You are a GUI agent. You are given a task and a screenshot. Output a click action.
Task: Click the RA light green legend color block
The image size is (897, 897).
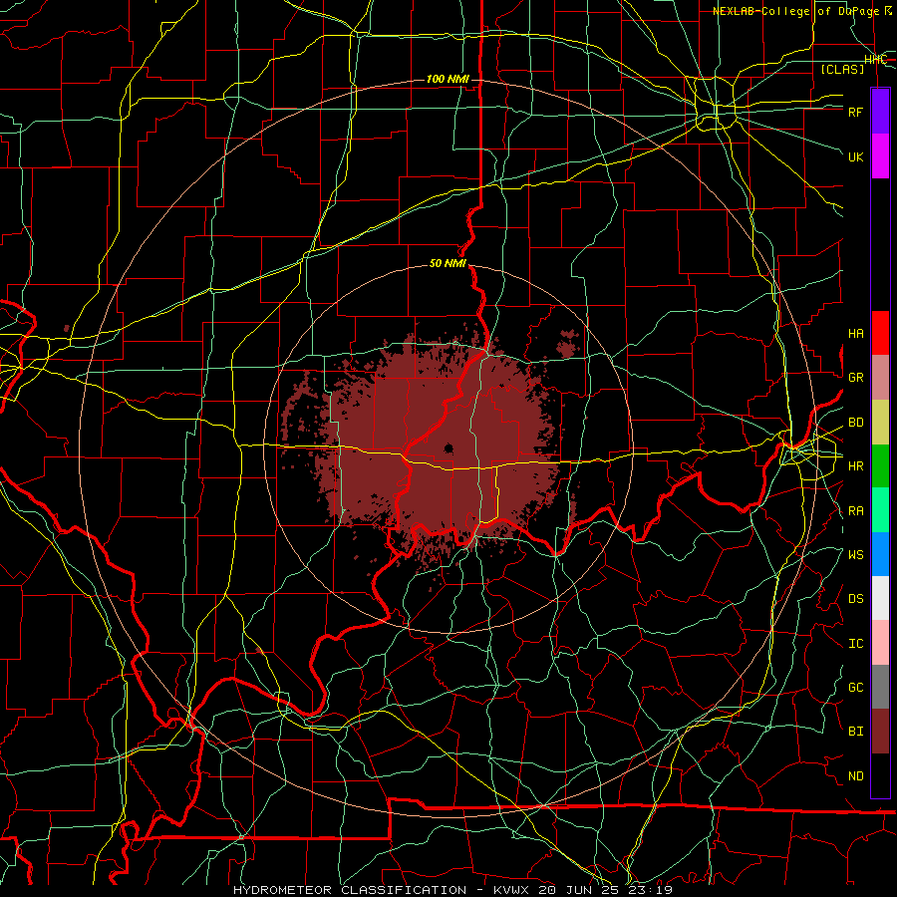coord(880,510)
